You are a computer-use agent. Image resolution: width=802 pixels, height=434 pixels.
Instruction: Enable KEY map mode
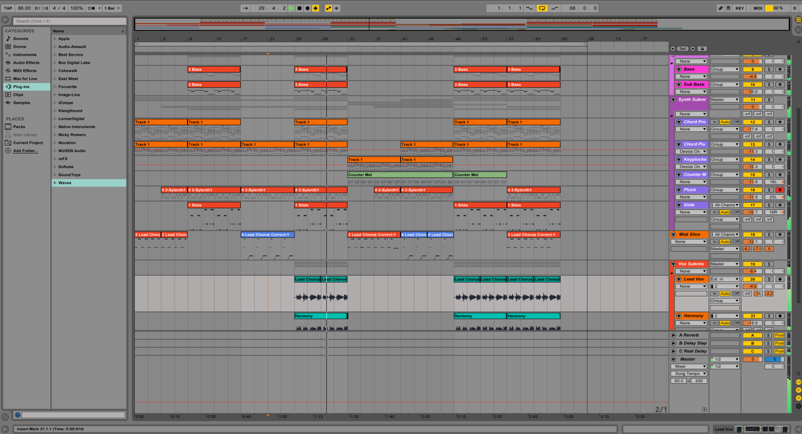click(740, 8)
